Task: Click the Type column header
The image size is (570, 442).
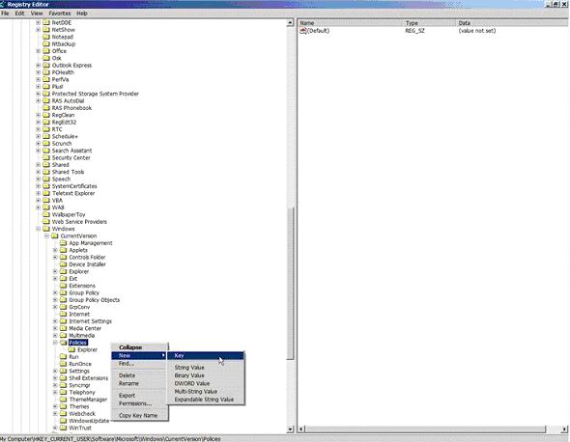Action: coord(429,23)
